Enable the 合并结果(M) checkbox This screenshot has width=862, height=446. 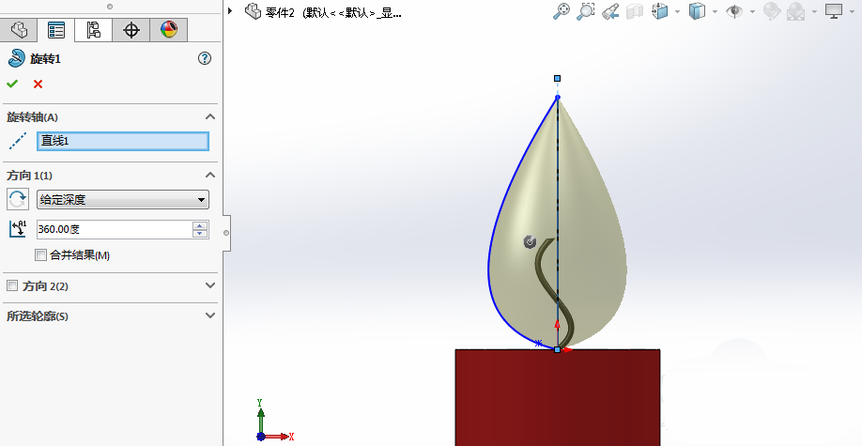(40, 255)
